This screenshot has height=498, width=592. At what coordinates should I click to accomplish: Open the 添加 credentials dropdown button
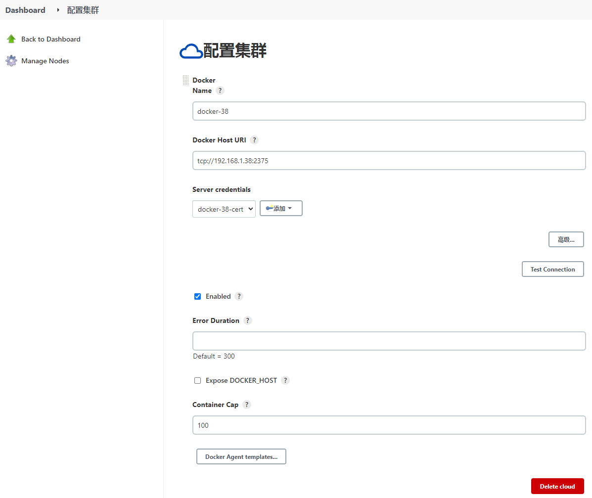[x=281, y=208]
